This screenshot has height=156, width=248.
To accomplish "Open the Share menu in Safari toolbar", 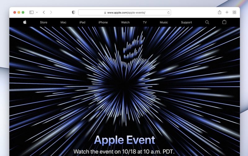I will (219, 12).
